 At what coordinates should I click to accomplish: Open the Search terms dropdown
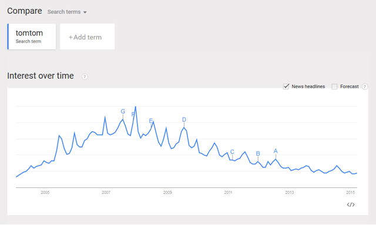tap(67, 12)
